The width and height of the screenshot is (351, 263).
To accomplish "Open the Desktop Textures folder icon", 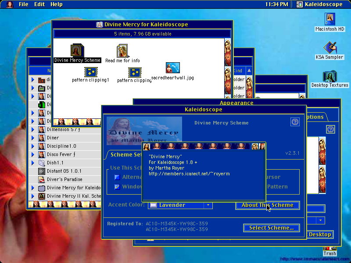I will coord(330,76).
